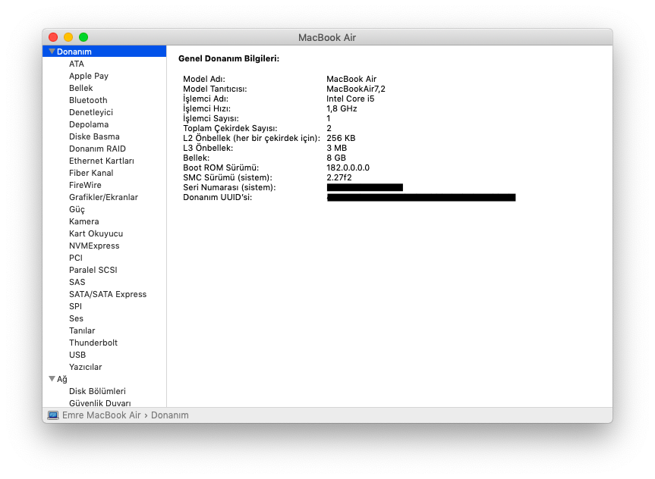
Task: Collapse the Donanım disclosure triangle
Action: [52, 52]
